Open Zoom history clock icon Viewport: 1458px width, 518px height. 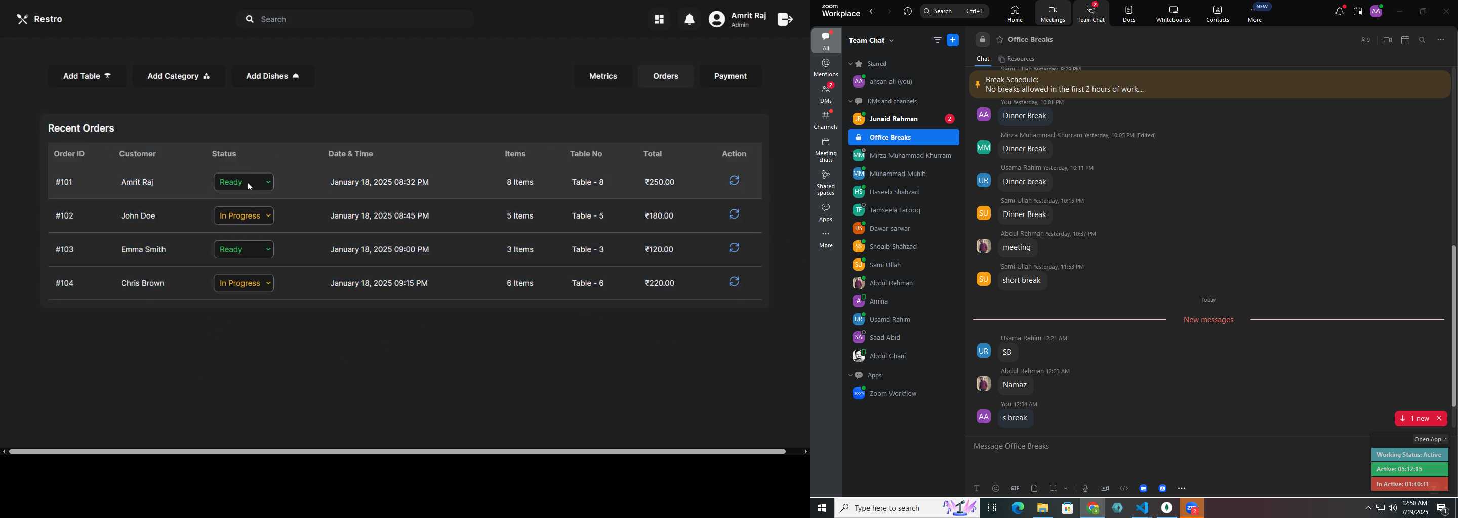click(908, 11)
